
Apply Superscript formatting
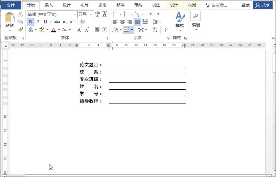(72, 22)
